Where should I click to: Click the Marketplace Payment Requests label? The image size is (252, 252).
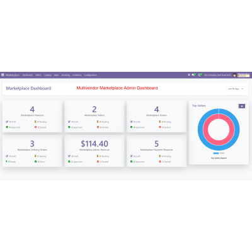[156, 150]
